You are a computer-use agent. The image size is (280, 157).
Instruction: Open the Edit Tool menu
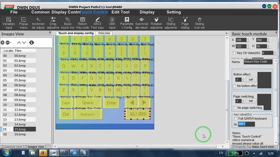[x=121, y=12]
